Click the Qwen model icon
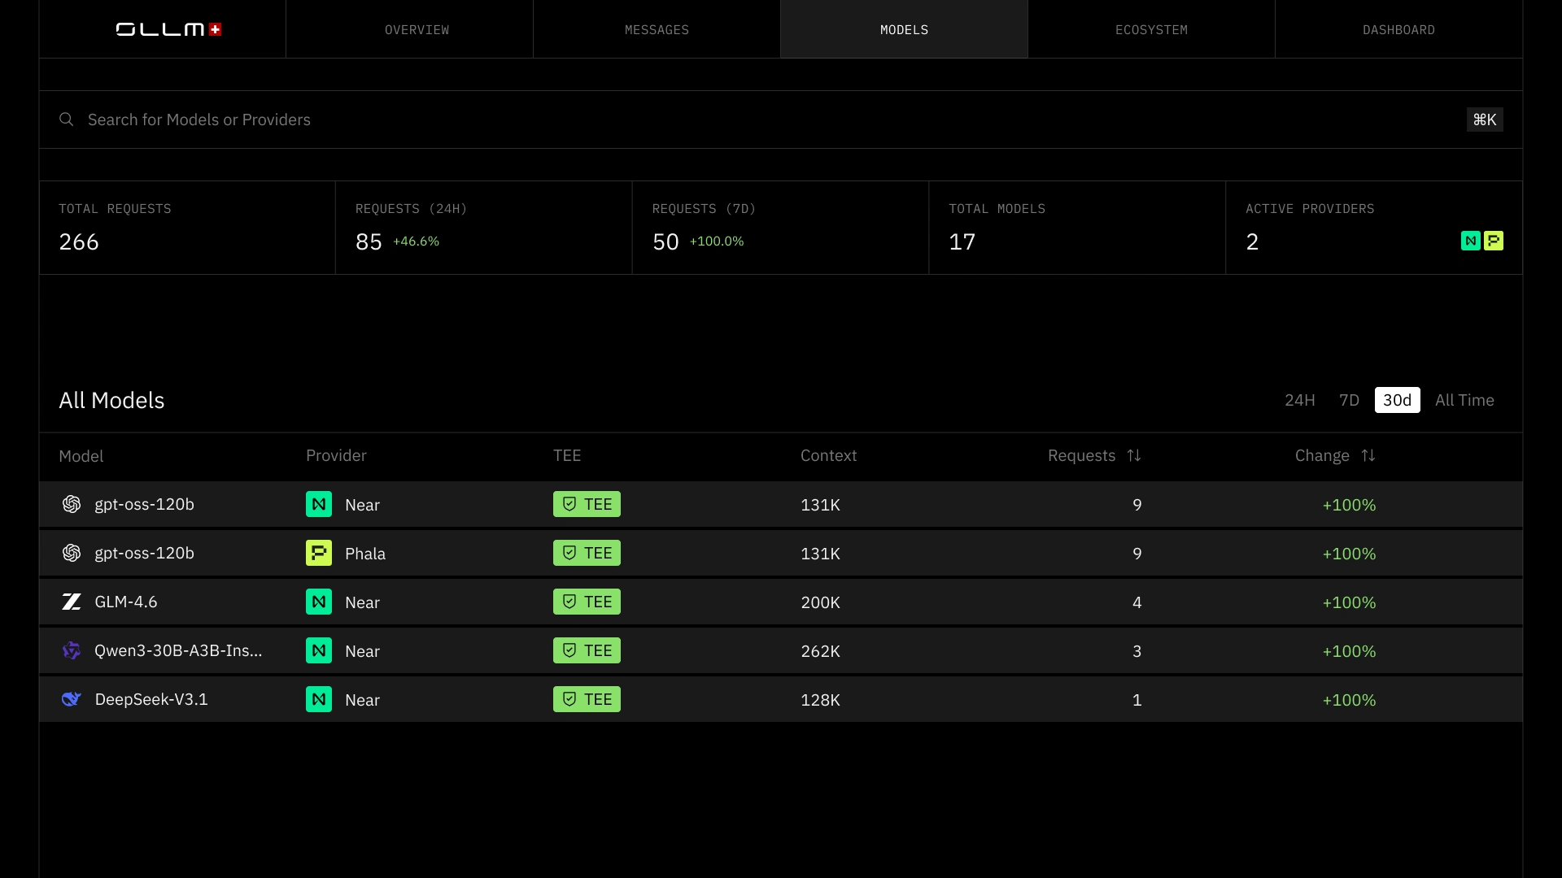The width and height of the screenshot is (1562, 878). pos(72,650)
